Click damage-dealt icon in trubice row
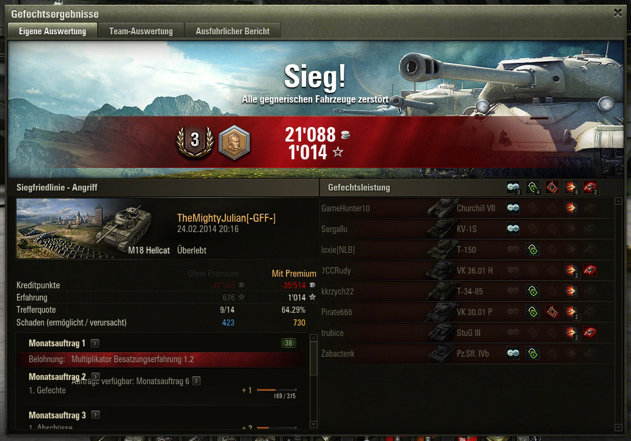Viewport: 631px width, 441px height. 571,333
